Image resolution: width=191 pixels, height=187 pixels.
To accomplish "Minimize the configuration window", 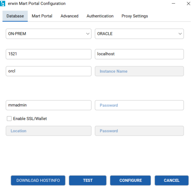I will point(173,3).
